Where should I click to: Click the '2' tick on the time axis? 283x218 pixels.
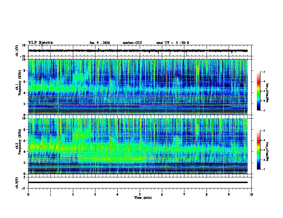(x=73, y=194)
